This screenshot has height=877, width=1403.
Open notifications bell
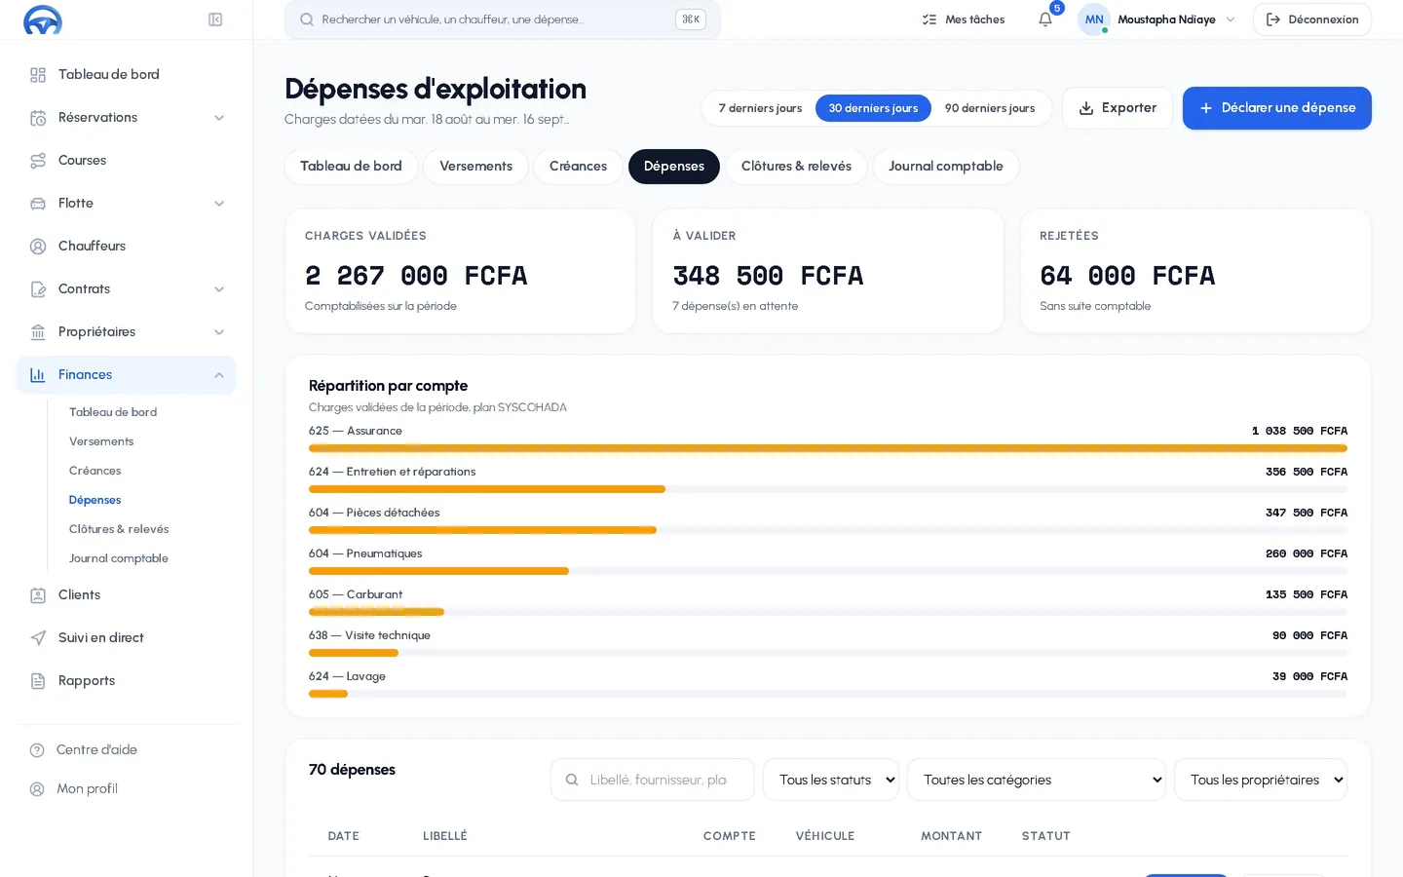(x=1045, y=19)
